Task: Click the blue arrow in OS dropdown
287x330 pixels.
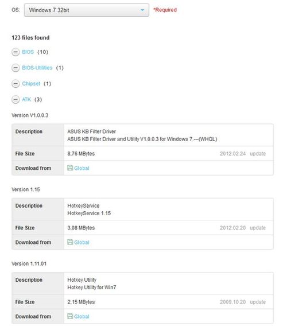Action: 142,10
